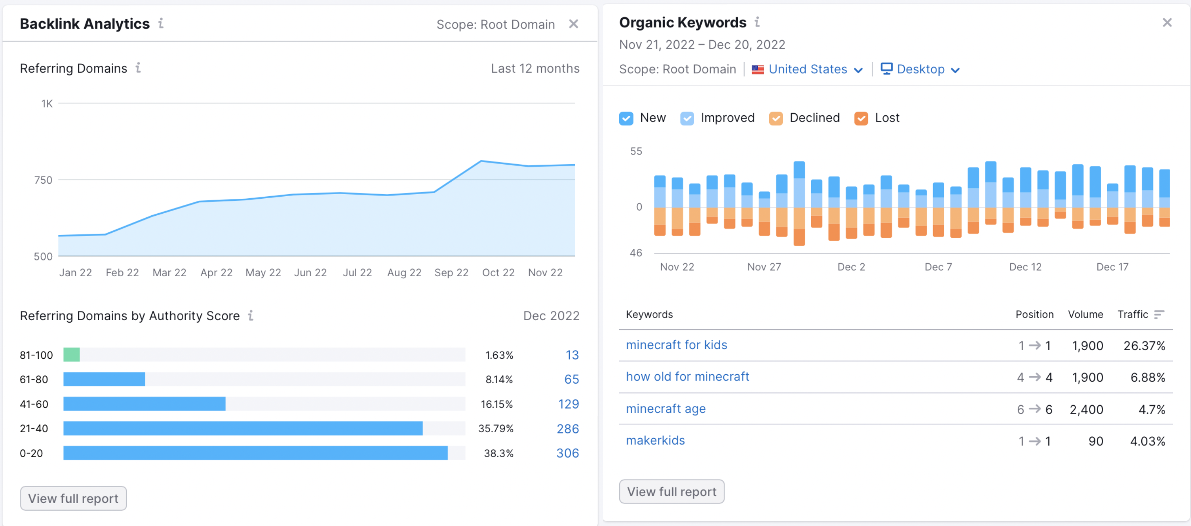Viewport: 1191px width, 526px height.
Task: Open 'minecraft for kids' keyword link
Action: coord(676,345)
